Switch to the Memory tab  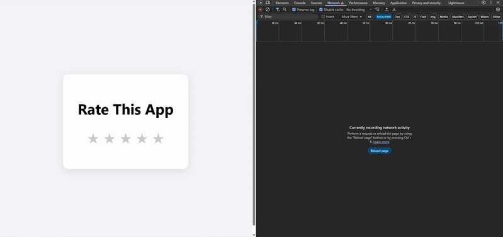[x=378, y=3]
